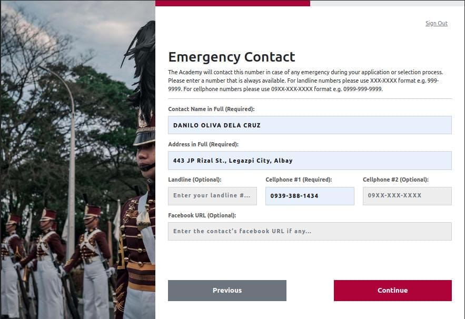
Task: Click the gray unfilled progress bar portion
Action: [x=387, y=3]
